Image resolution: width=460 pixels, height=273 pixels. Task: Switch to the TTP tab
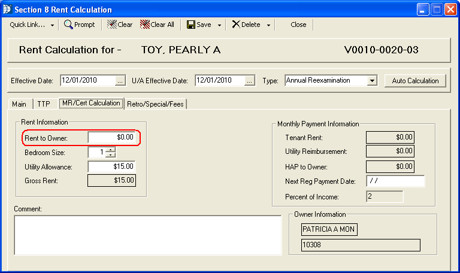tap(44, 104)
